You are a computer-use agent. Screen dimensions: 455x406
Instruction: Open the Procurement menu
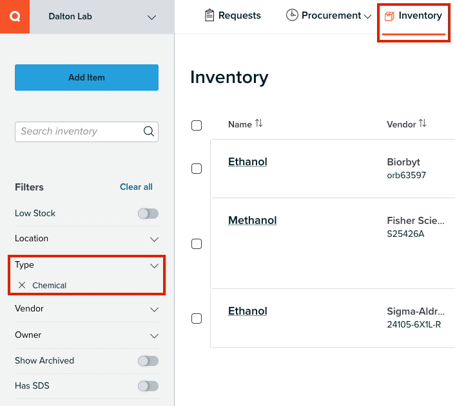pos(329,15)
